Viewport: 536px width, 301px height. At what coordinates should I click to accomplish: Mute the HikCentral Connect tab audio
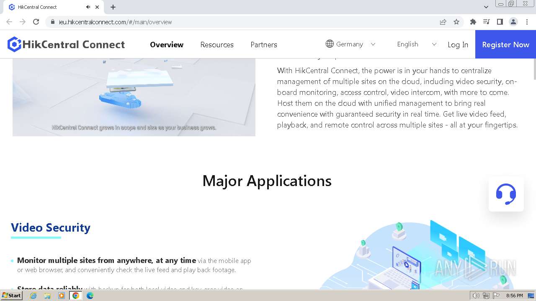88,7
